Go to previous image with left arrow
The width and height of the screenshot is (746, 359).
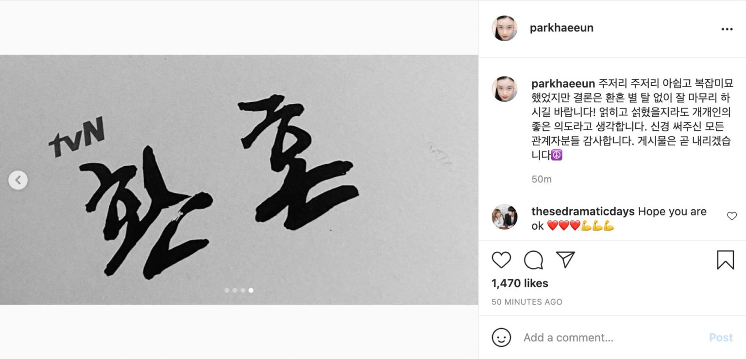point(18,180)
